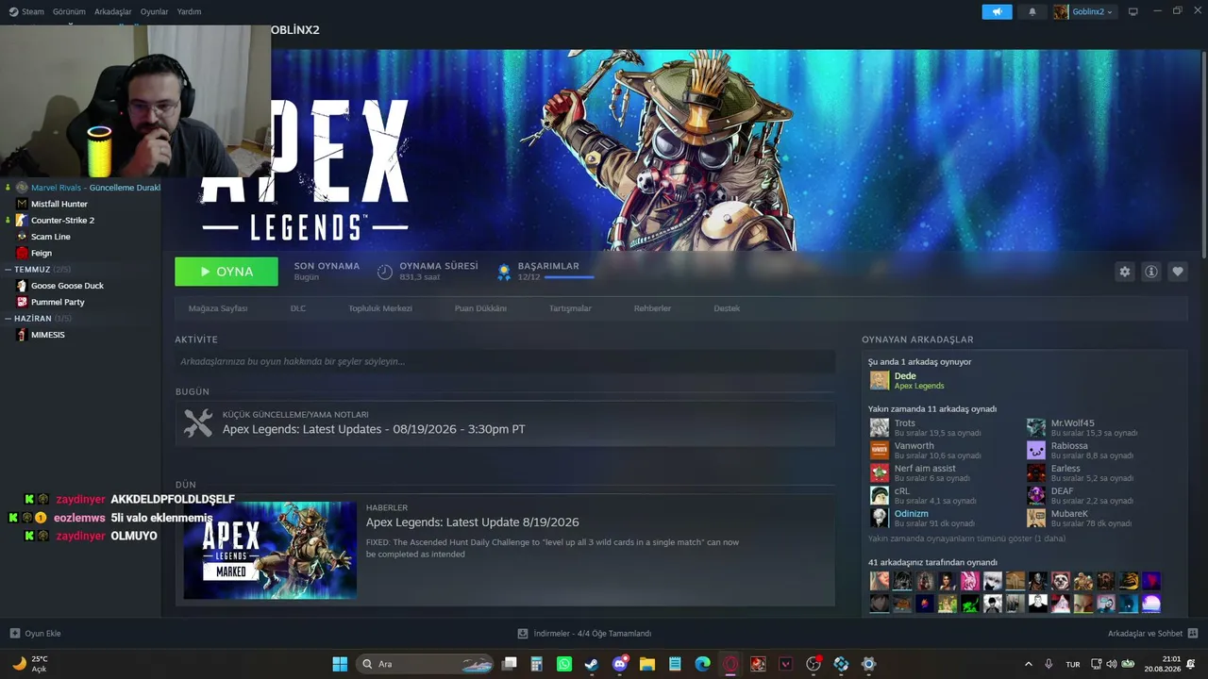Select Goose Goose Duck in the library list
The image size is (1208, 679).
[67, 286]
